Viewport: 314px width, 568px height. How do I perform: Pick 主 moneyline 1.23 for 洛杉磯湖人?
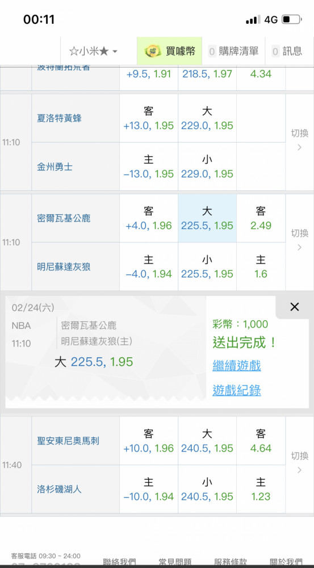pyautogui.click(x=261, y=489)
